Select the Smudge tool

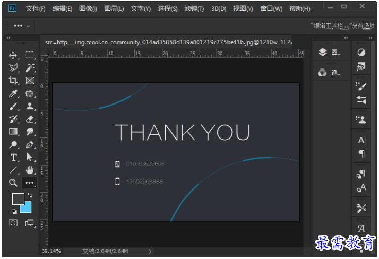coord(30,132)
